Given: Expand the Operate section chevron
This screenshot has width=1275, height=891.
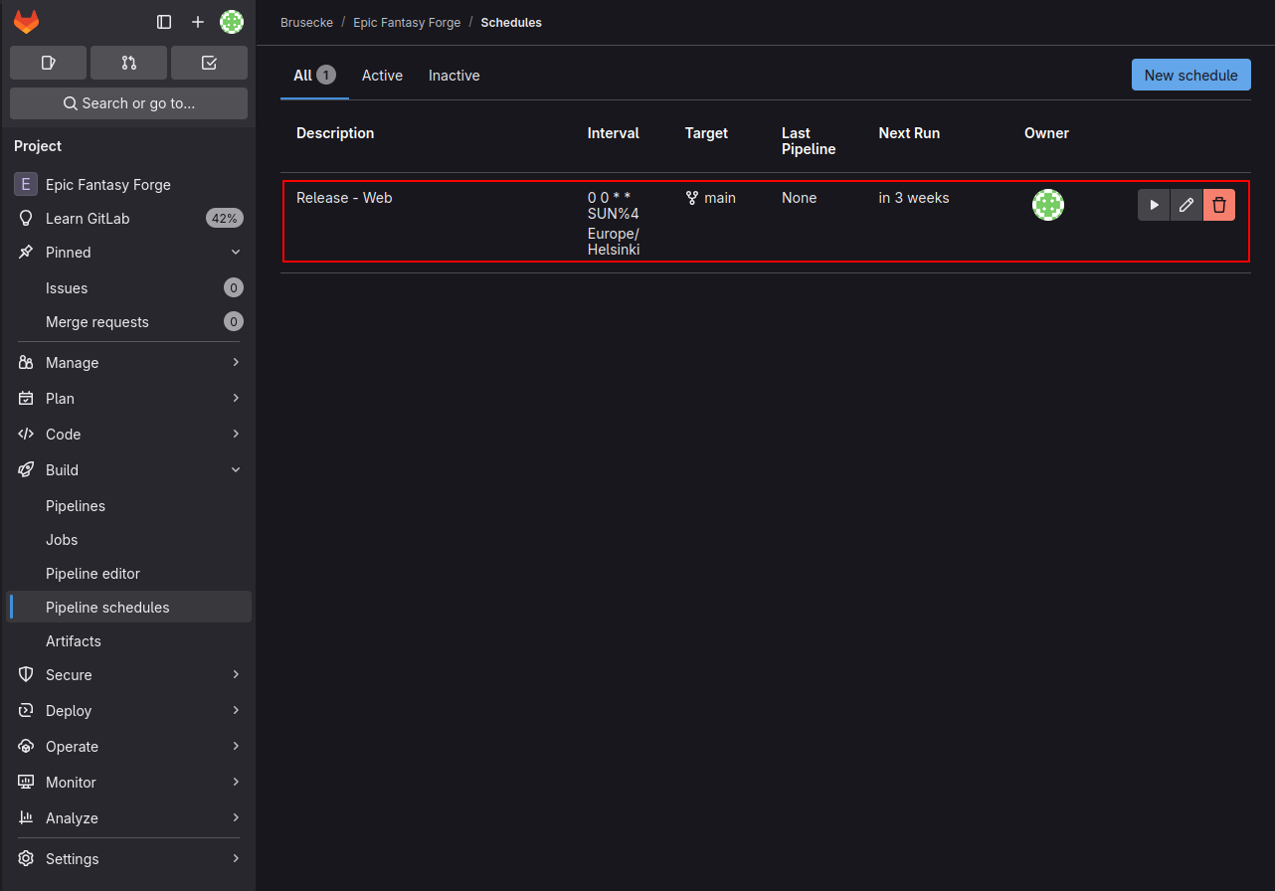Looking at the screenshot, I should point(236,747).
